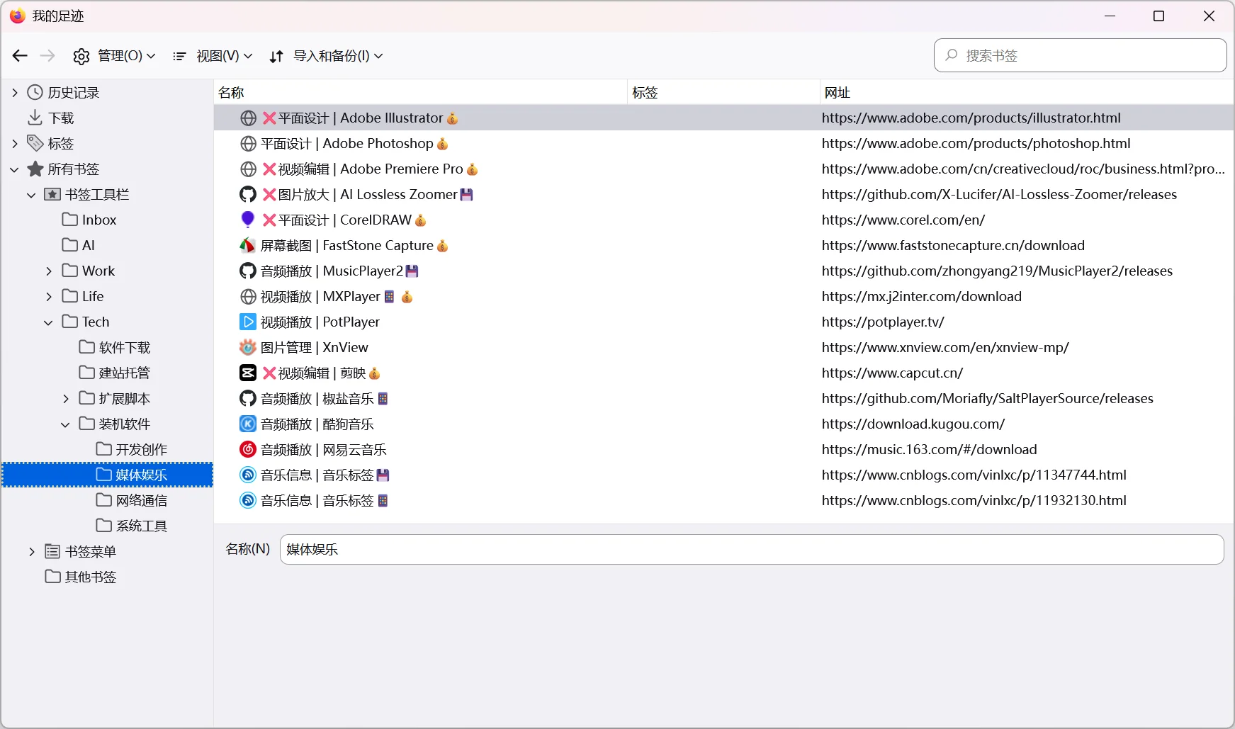Expand the Work folder
The width and height of the screenshot is (1235, 729).
click(x=49, y=271)
